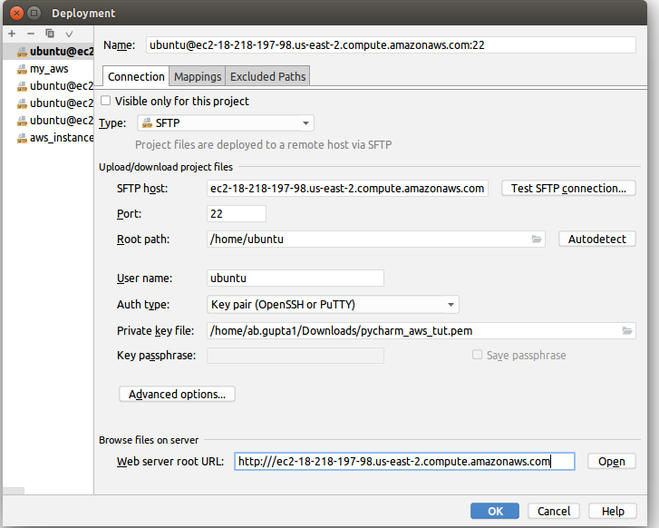Switch to the Mappings tab
The image size is (659, 528).
[x=198, y=76]
